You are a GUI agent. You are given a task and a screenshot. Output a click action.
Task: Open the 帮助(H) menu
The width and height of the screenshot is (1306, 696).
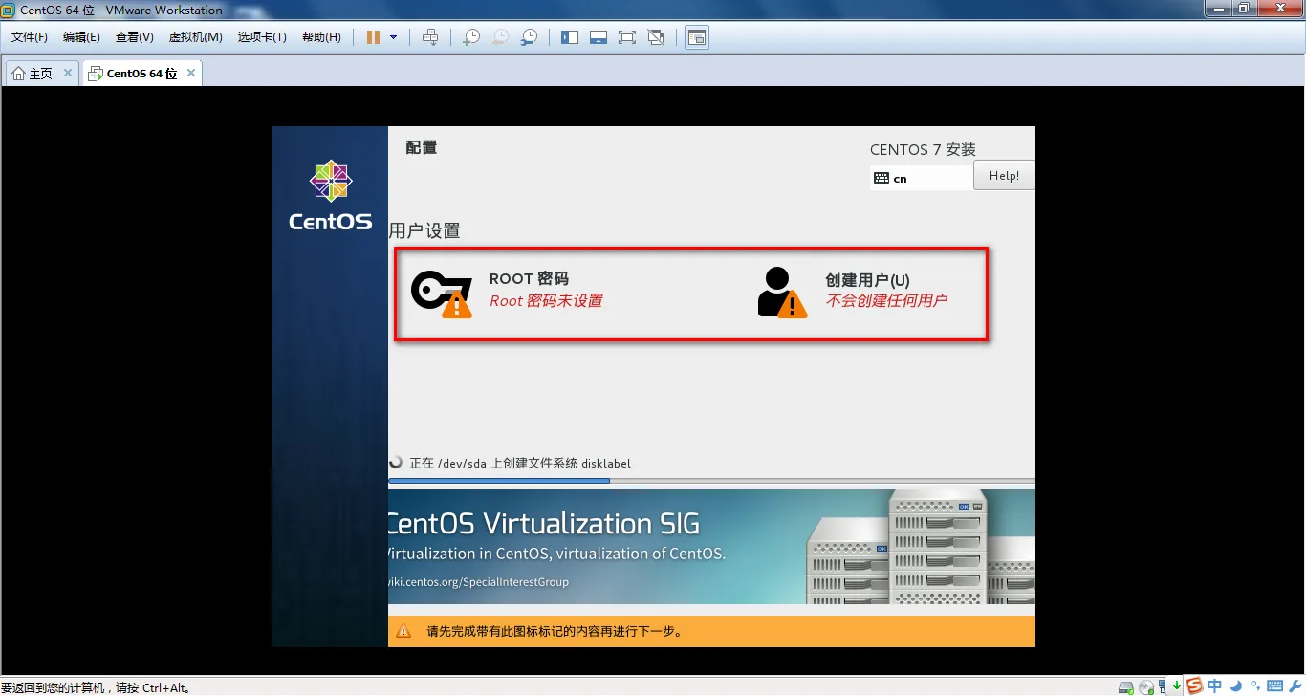tap(321, 37)
